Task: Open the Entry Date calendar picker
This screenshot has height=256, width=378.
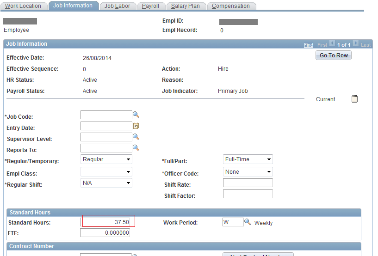Action: (x=136, y=126)
